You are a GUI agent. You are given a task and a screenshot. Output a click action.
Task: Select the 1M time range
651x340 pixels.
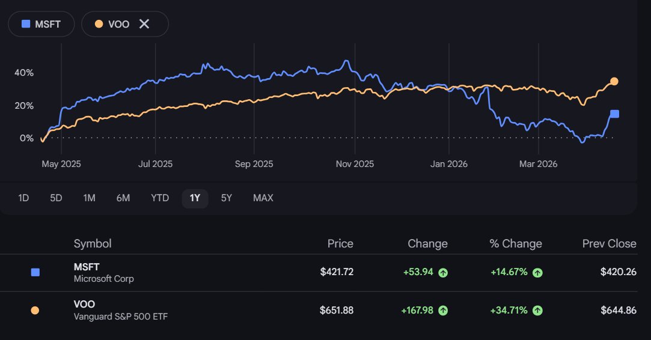pyautogui.click(x=89, y=198)
